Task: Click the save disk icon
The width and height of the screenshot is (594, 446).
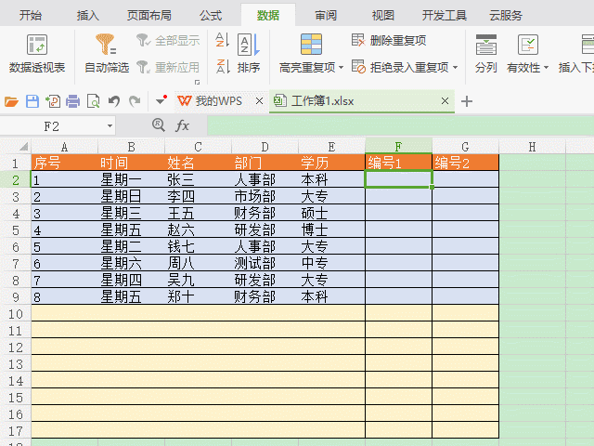Action: tap(32, 101)
